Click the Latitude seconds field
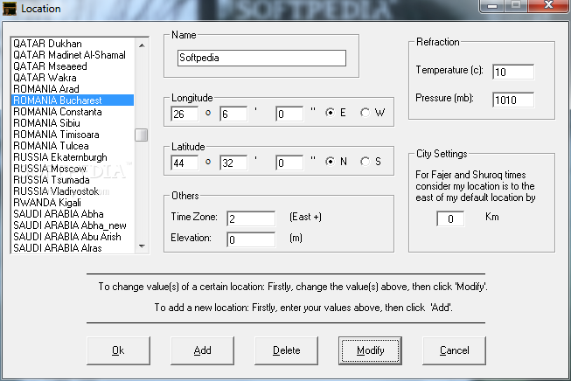Screen dimensions: 571x381 (x=289, y=163)
